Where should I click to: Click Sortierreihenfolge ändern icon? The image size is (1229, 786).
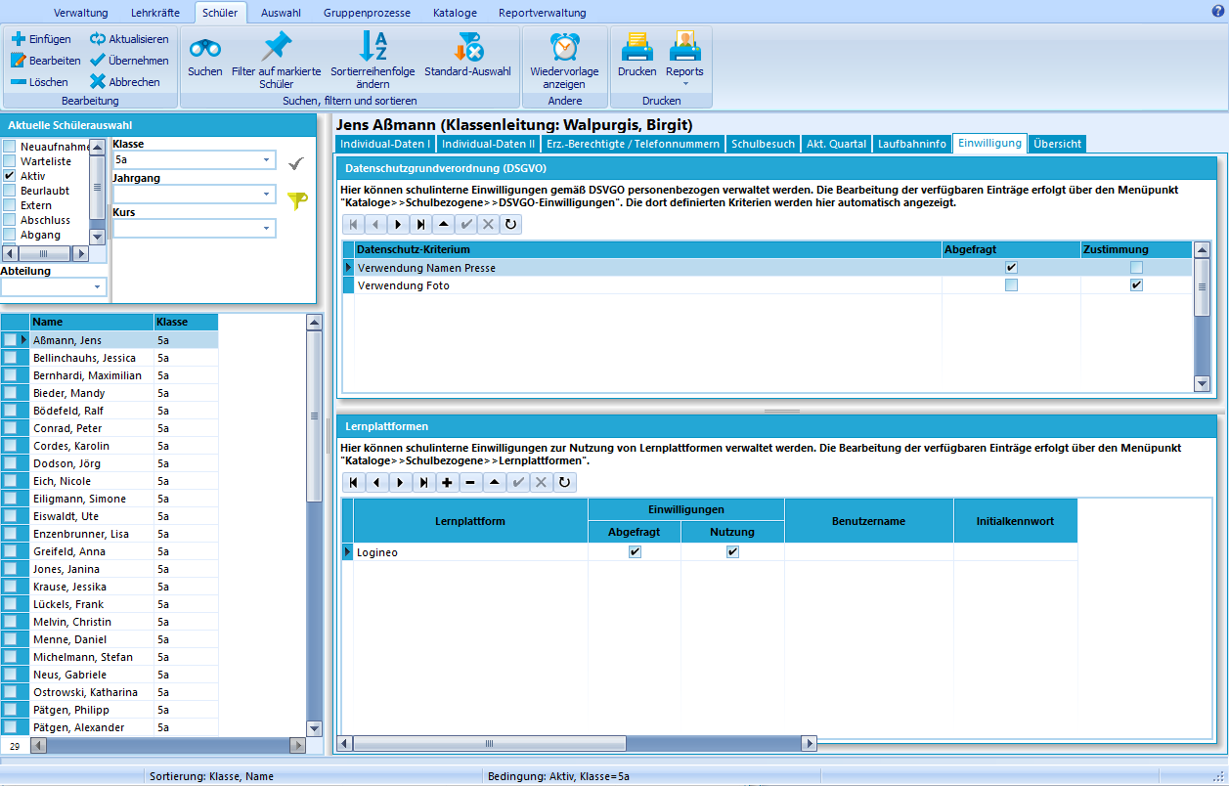373,46
